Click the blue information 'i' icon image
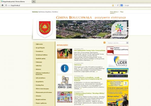 tap(64, 68)
